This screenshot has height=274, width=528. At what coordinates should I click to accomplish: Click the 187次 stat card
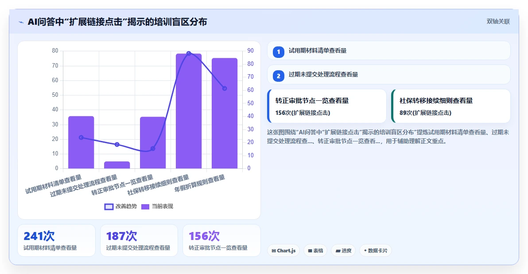[x=139, y=240]
